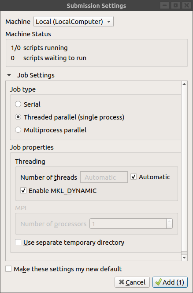Click the Cancel button
193x293 pixels.
pyautogui.click(x=132, y=282)
